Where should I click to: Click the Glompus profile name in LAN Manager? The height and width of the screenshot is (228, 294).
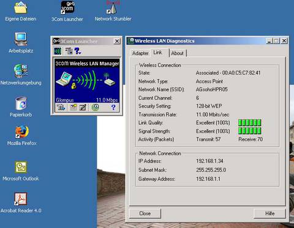click(x=65, y=100)
